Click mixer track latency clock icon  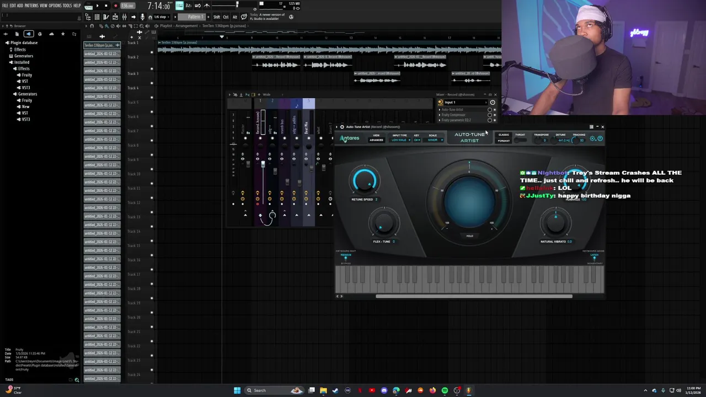[x=493, y=103]
